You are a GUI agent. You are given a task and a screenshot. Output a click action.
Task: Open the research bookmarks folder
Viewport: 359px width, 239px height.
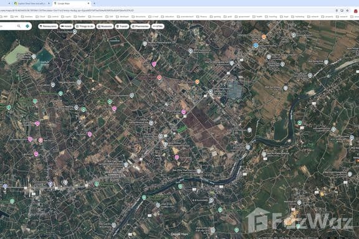point(342,17)
